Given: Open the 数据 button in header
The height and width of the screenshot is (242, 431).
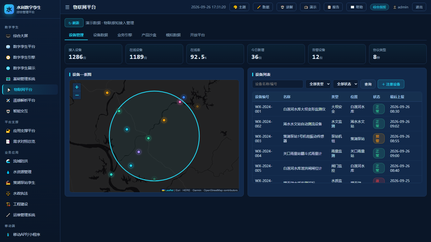Looking at the screenshot, I should [x=263, y=7].
